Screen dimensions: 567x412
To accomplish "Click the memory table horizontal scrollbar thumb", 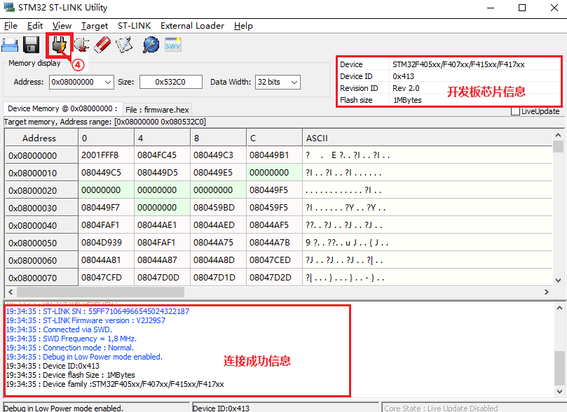I will click(100, 292).
